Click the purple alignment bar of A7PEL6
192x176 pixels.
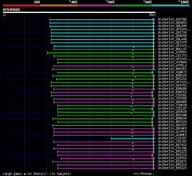[x=104, y=66]
